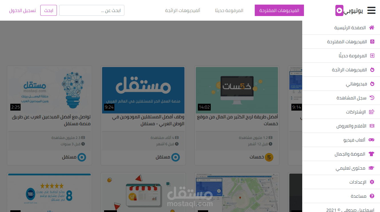Open الصفحة الرئيسية in the sidebar
Viewport: 380px width, 212px height.
tap(341, 28)
